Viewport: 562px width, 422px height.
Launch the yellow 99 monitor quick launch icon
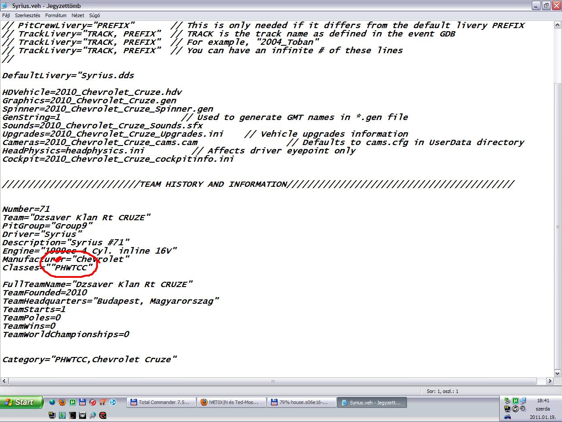(52, 415)
